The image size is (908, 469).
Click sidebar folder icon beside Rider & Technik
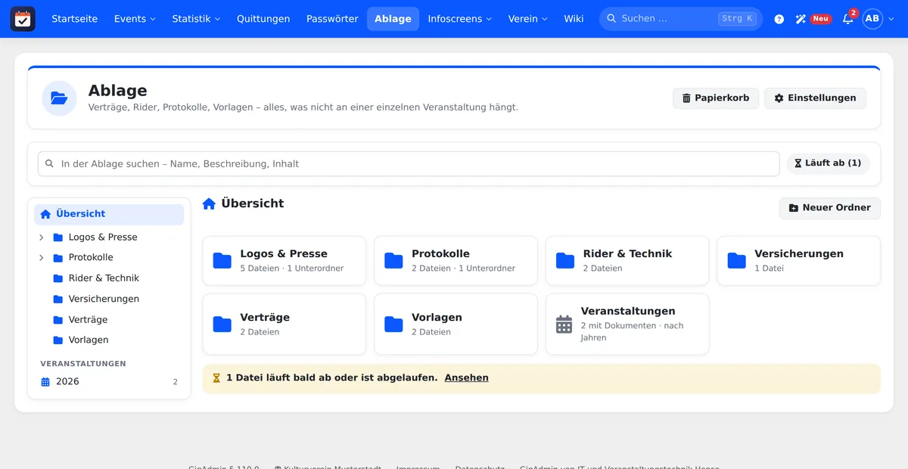[58, 278]
